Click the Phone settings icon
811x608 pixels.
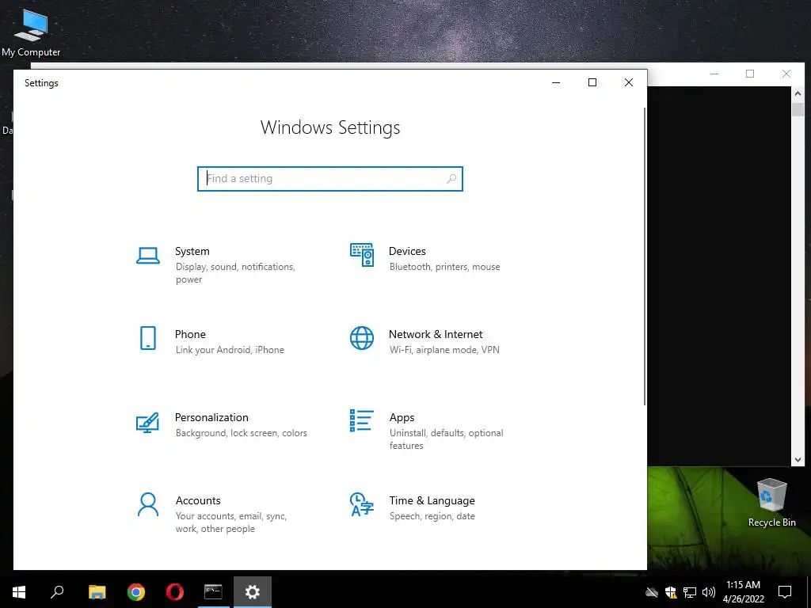point(148,338)
